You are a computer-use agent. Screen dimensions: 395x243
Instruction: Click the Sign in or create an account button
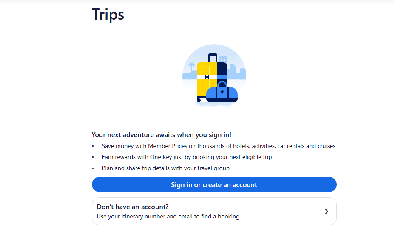[x=214, y=184]
